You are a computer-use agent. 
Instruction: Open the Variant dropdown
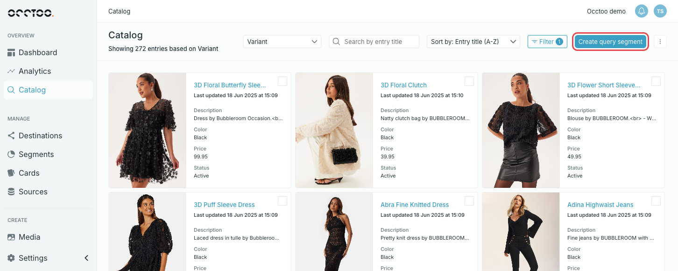click(x=282, y=42)
